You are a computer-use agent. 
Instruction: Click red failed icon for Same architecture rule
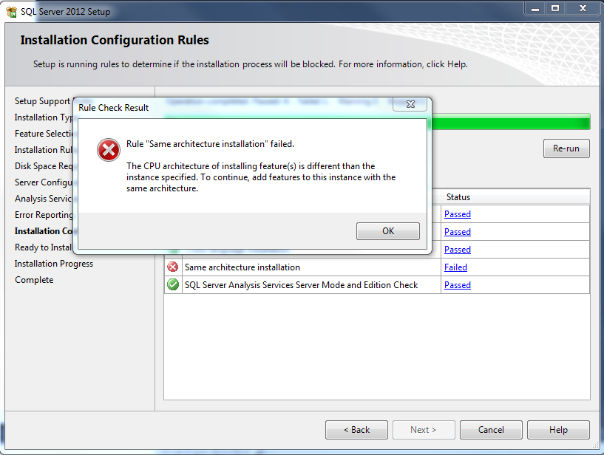173,267
